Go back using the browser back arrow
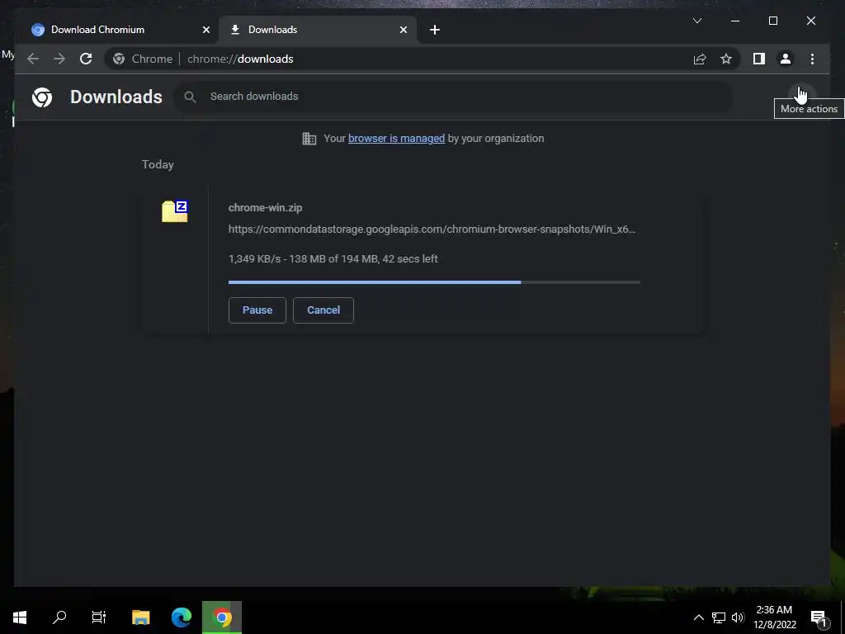This screenshot has height=634, width=845. click(33, 59)
